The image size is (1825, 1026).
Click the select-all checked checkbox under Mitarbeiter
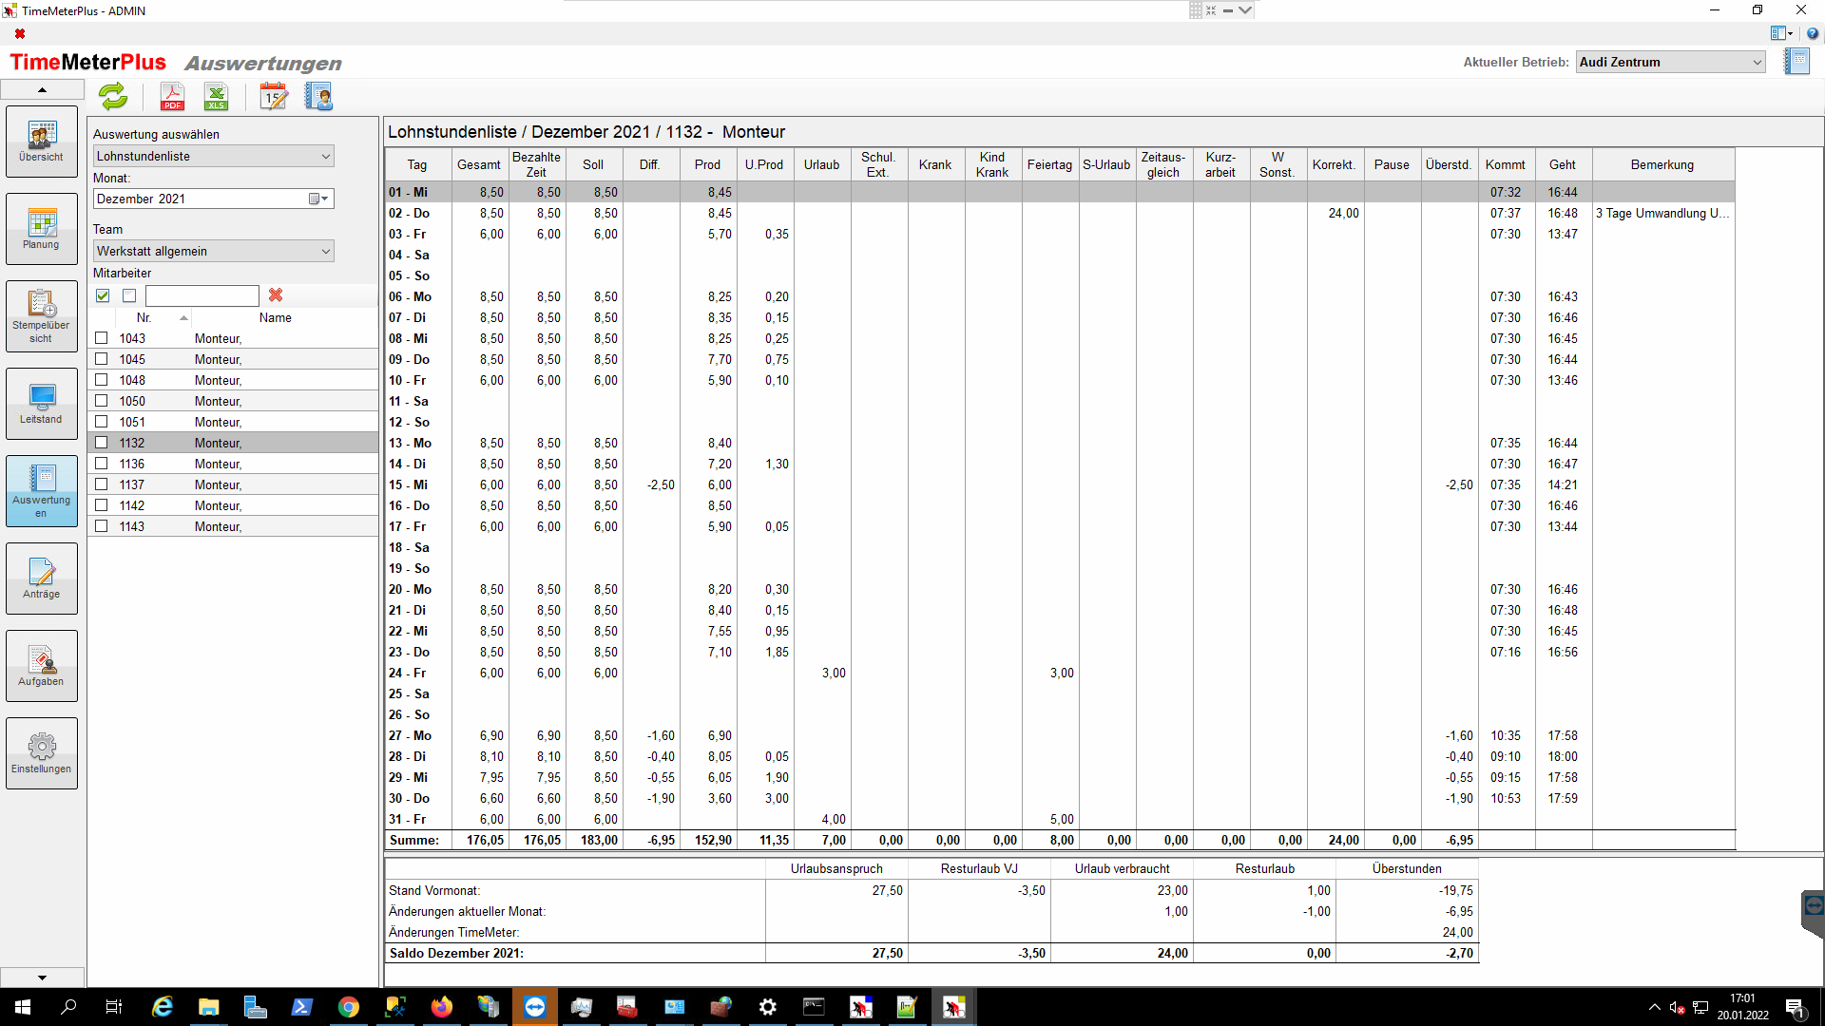[x=103, y=295]
